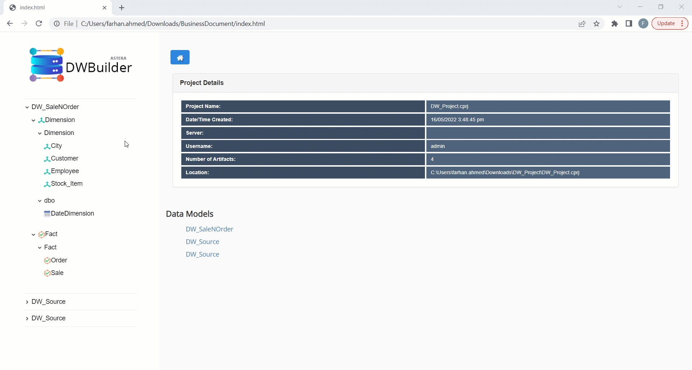This screenshot has height=370, width=692.
Task: Collapse the top-level Fact group chevron
Action: (34, 235)
